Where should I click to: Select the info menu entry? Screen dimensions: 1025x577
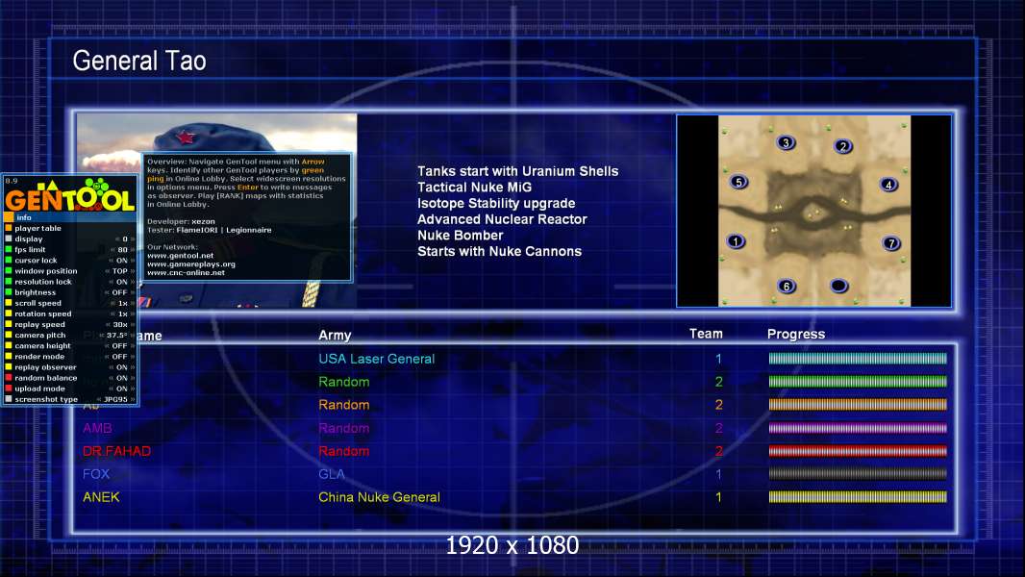pos(70,217)
